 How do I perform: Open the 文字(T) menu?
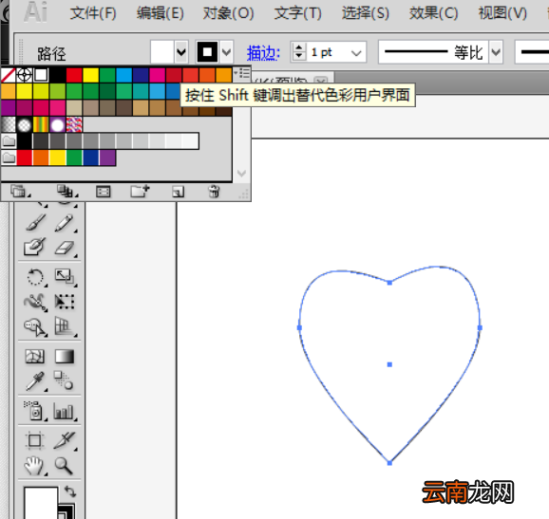click(297, 13)
